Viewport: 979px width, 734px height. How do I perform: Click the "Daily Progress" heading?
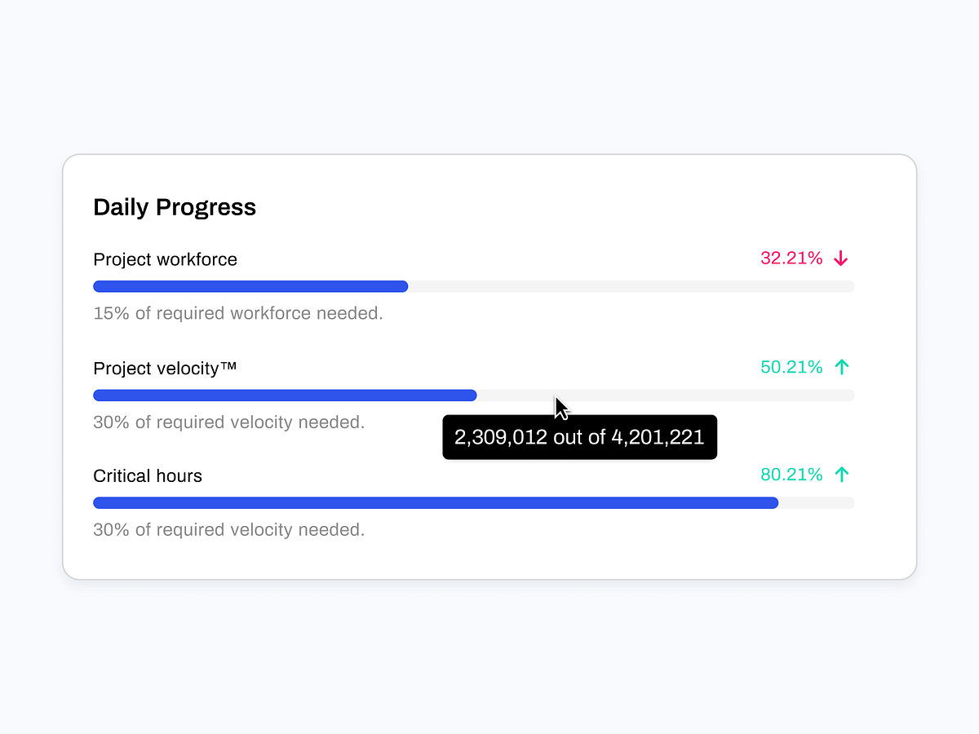[175, 207]
